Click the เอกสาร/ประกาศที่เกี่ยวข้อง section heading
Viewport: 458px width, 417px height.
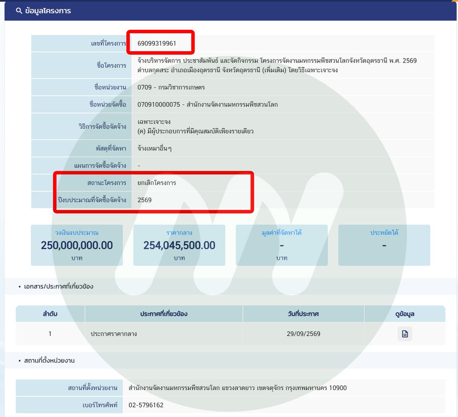(x=58, y=286)
